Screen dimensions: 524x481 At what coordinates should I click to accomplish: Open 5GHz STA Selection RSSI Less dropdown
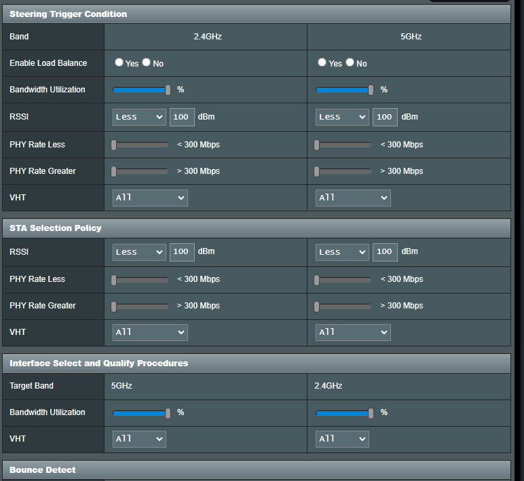[x=342, y=252]
